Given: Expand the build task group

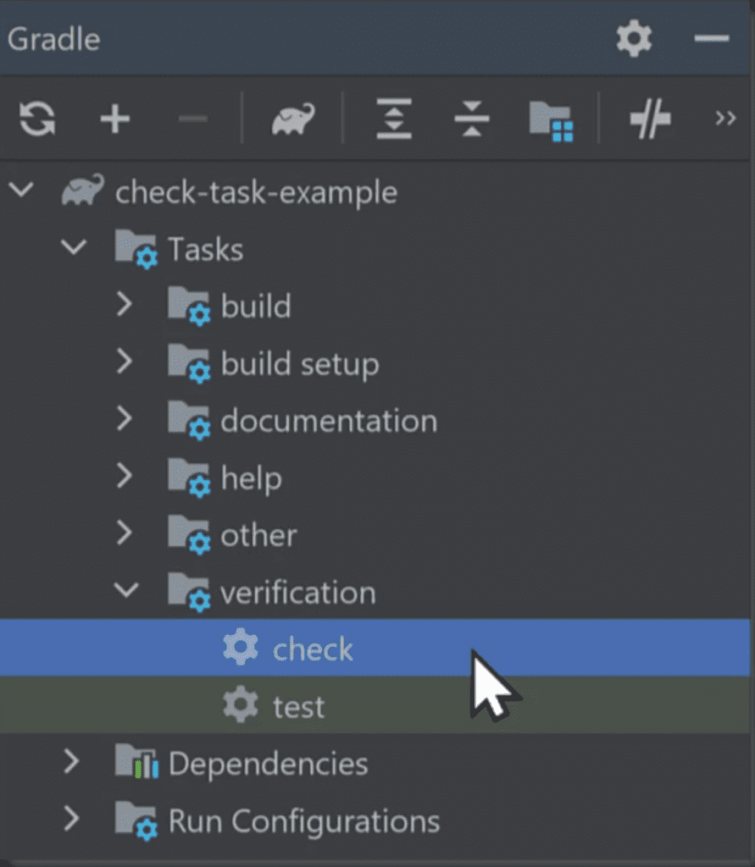Looking at the screenshot, I should (x=125, y=305).
